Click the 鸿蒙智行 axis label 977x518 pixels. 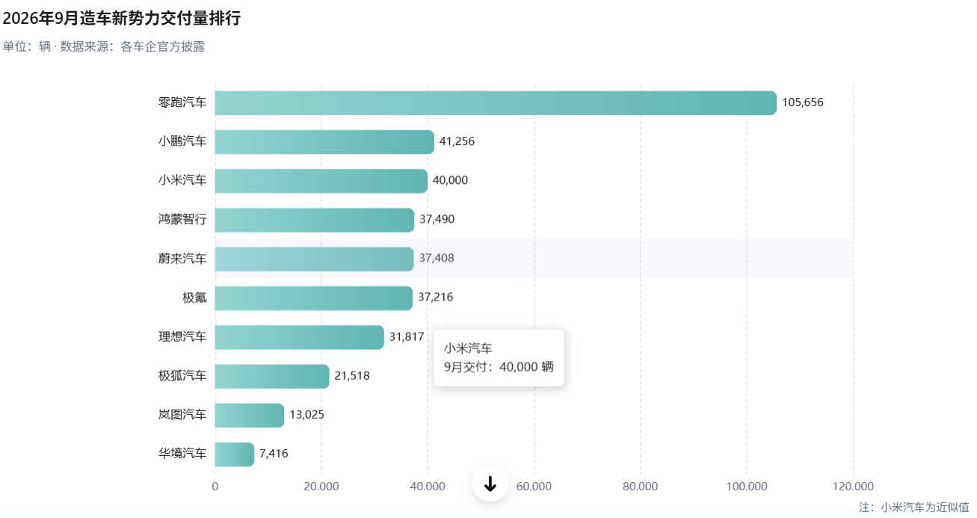182,220
